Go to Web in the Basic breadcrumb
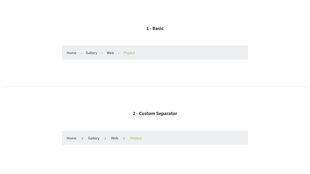310x174 pixels. (110, 53)
